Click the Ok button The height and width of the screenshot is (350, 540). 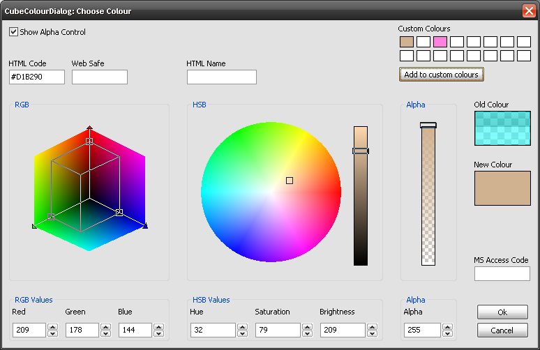502,312
